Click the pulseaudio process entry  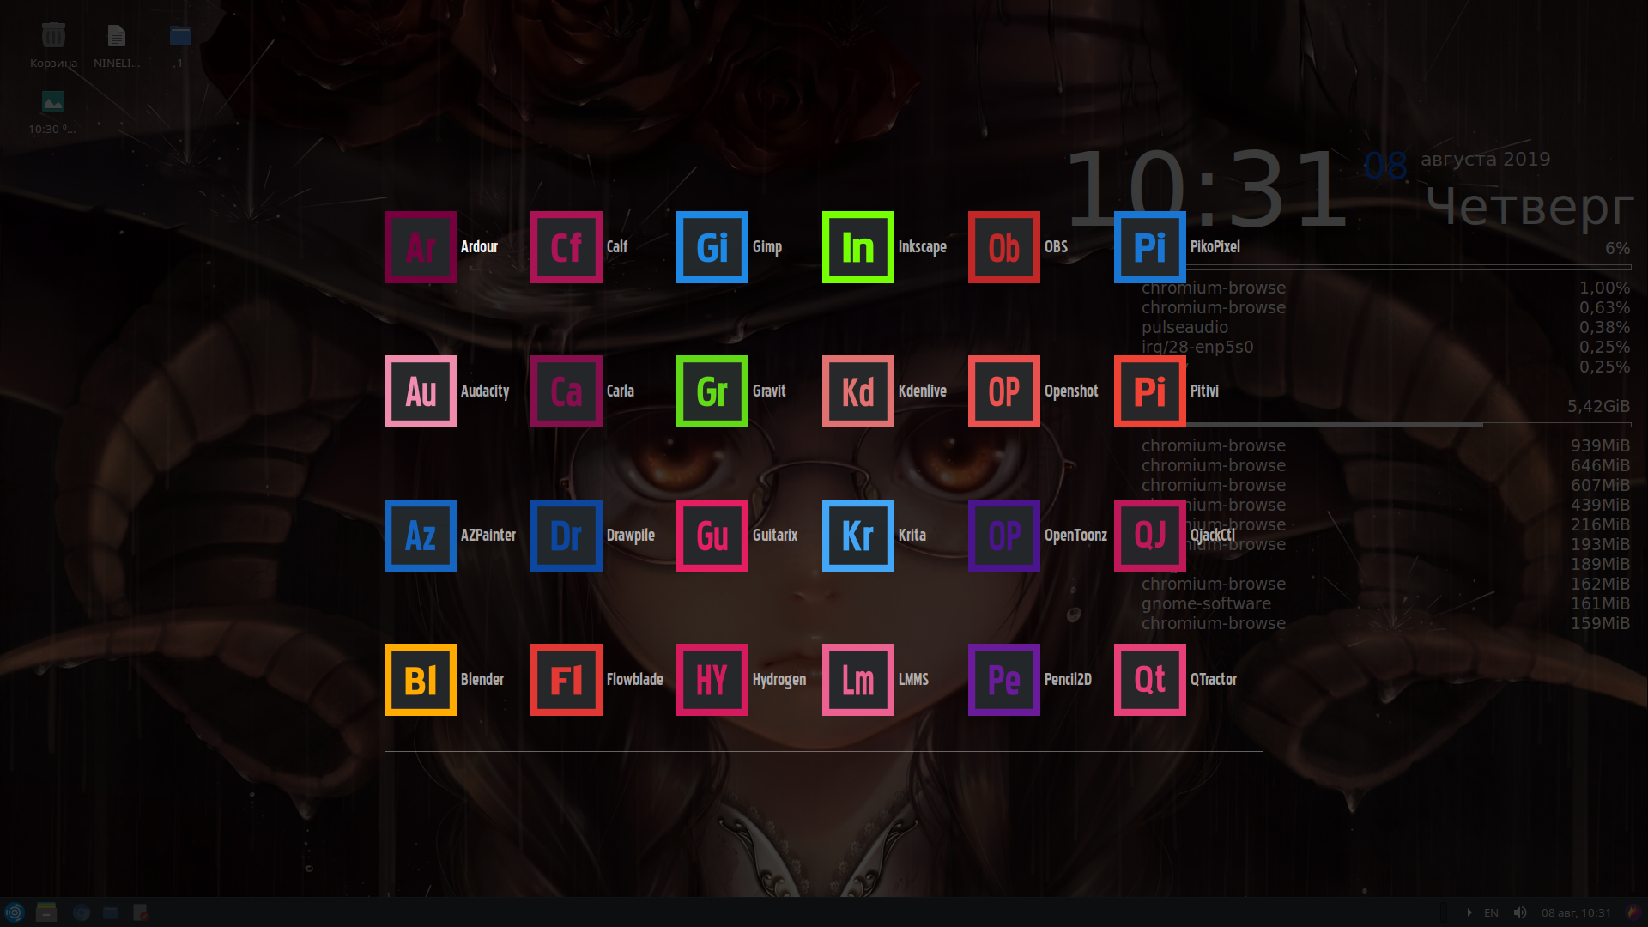pos(1184,327)
